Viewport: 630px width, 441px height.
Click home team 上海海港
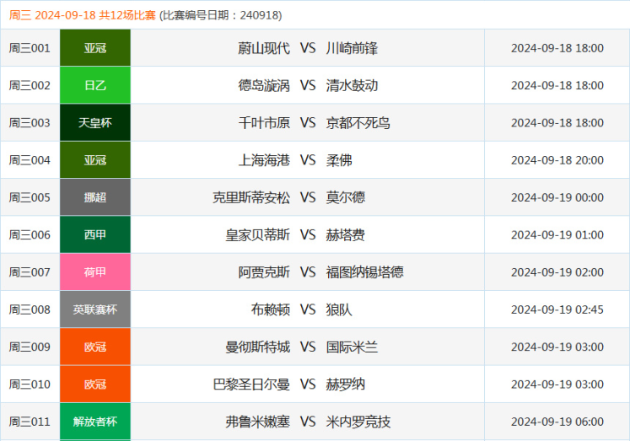coord(264,160)
